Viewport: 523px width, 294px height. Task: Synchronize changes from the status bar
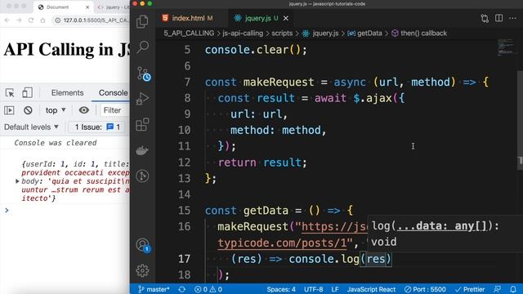181,289
